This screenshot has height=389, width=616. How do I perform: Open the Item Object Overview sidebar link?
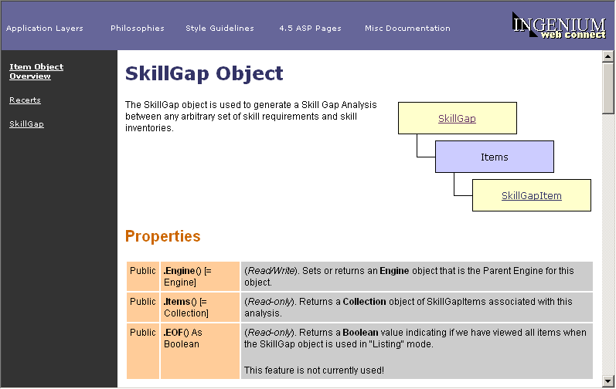[36, 71]
